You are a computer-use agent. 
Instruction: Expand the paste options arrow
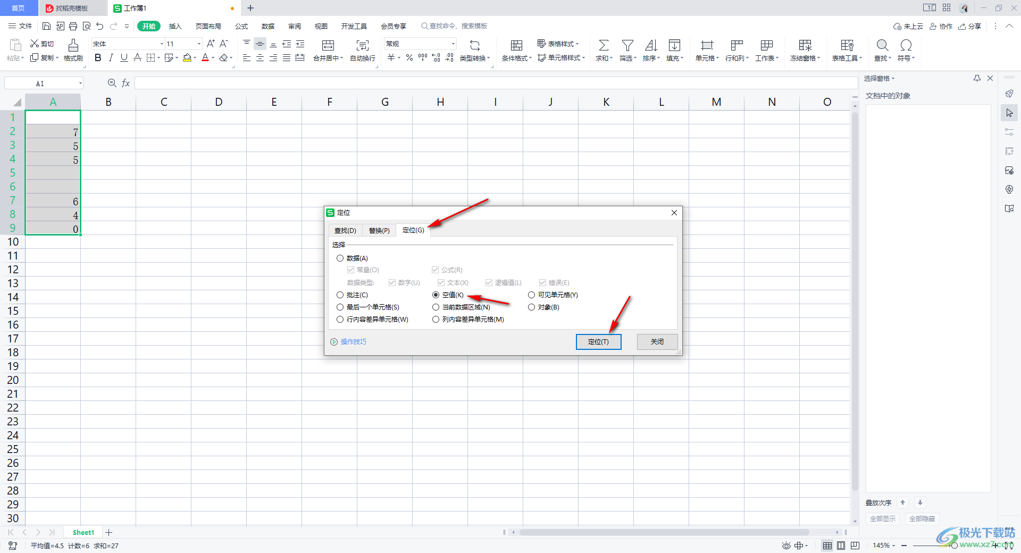(x=22, y=58)
